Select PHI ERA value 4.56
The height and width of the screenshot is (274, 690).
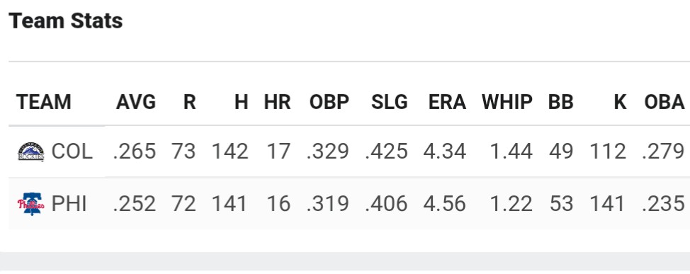tap(444, 204)
